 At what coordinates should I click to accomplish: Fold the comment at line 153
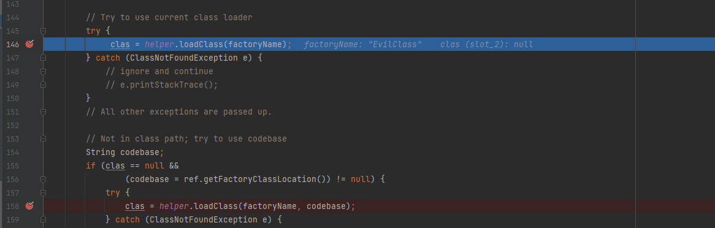(x=43, y=139)
